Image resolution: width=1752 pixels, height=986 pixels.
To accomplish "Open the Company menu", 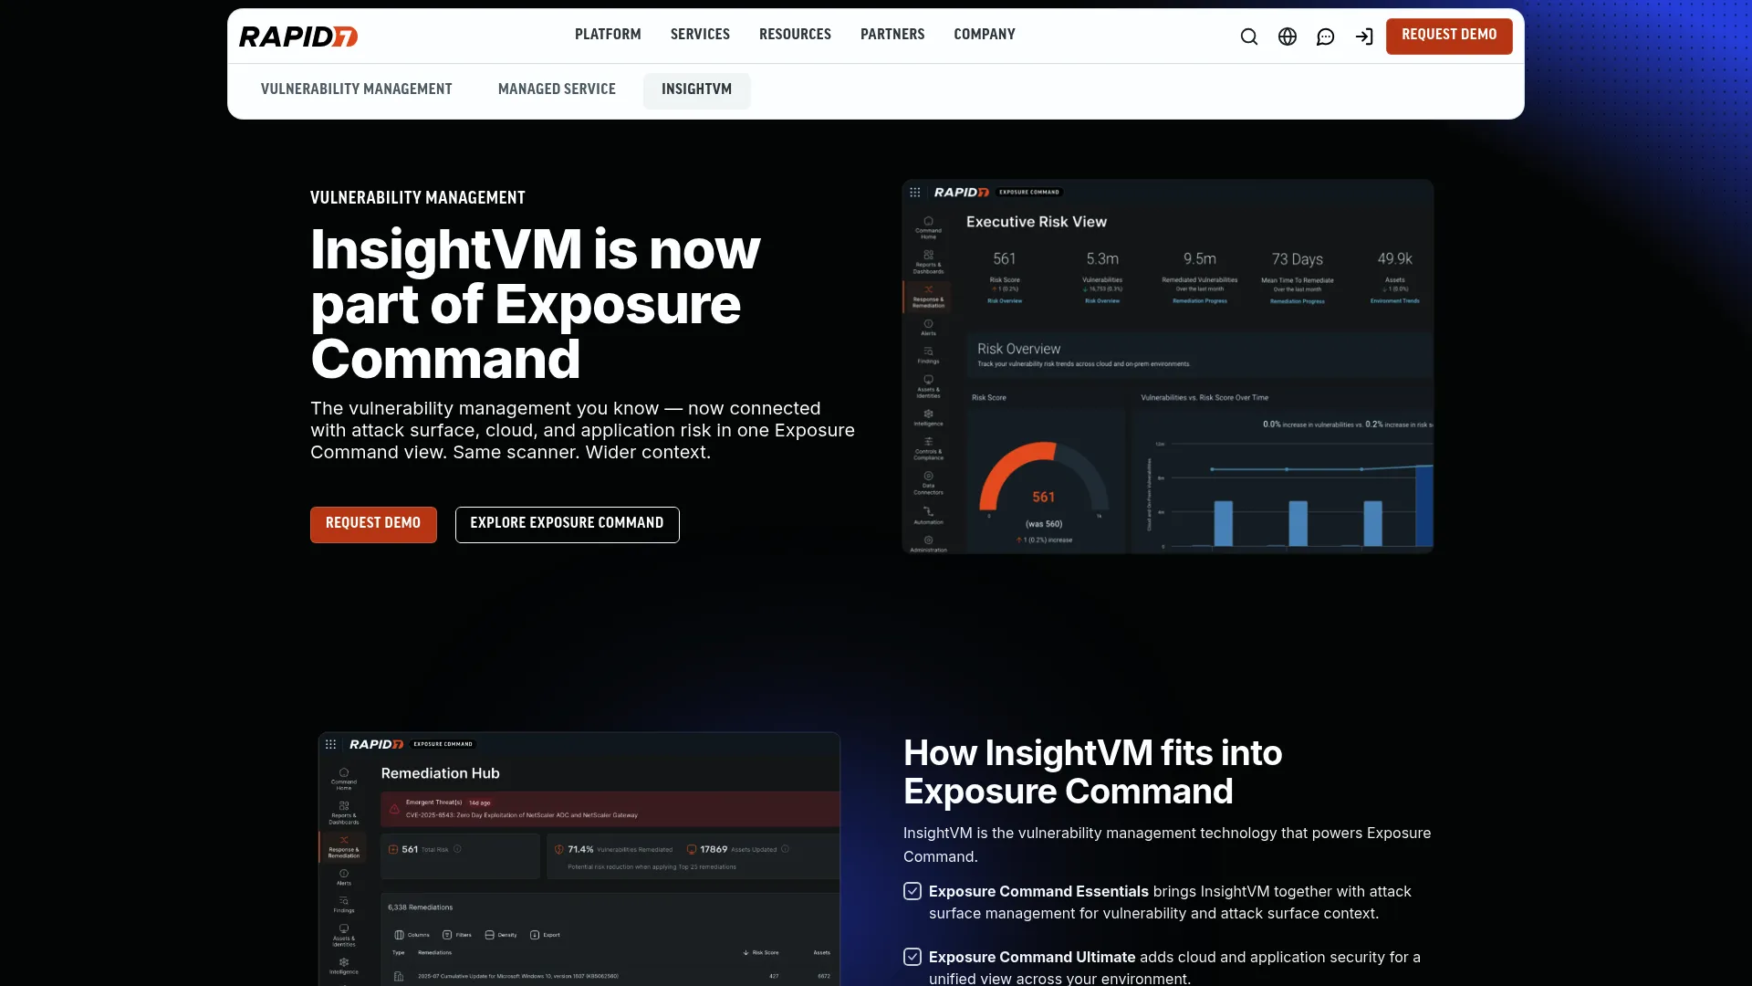I will 985,35.
